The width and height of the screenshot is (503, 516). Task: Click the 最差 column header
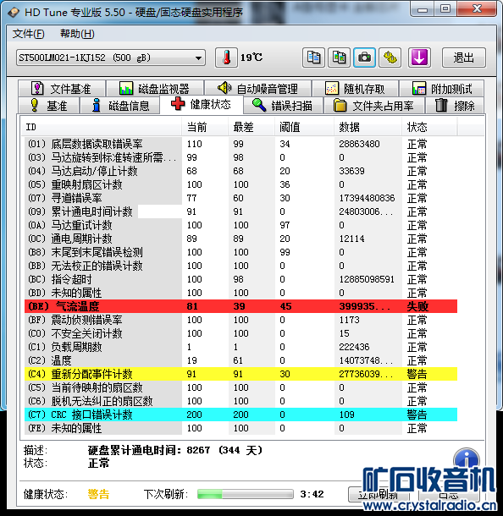[251, 127]
